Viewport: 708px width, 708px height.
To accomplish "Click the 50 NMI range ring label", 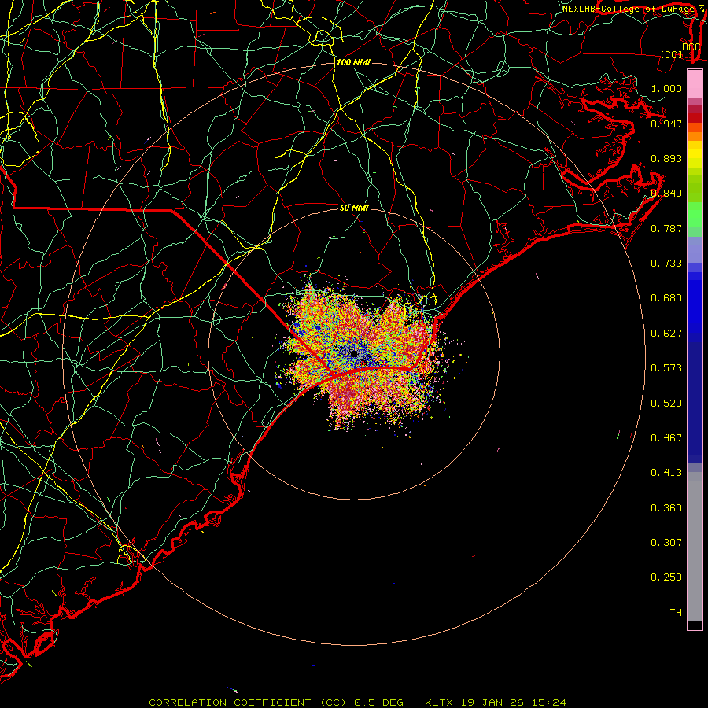I will pos(354,208).
